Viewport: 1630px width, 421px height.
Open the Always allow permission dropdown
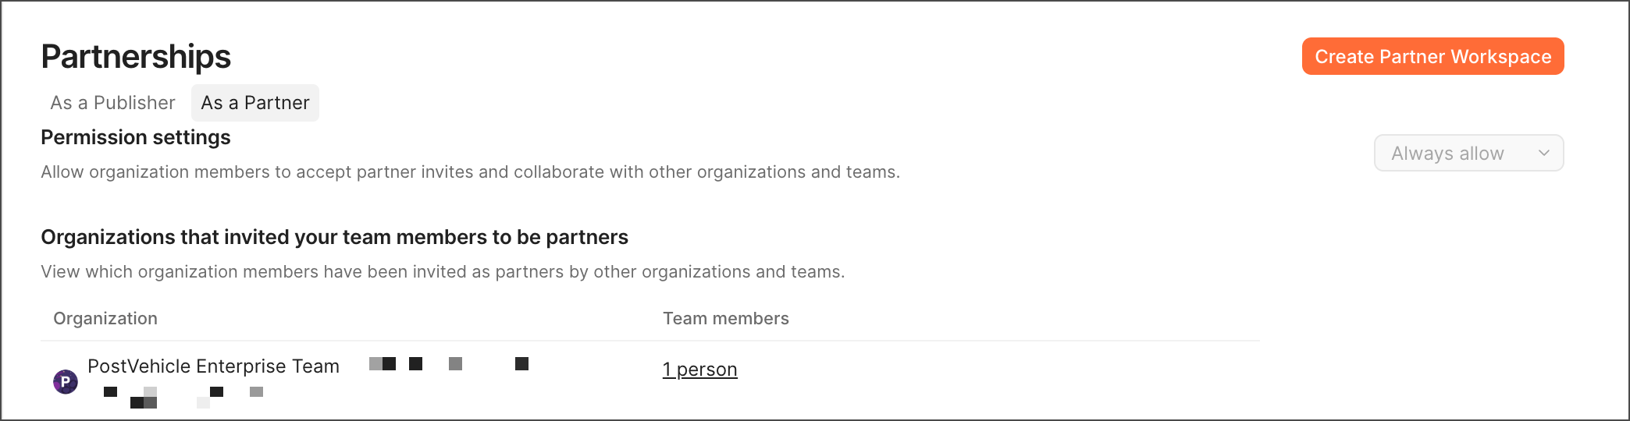click(1468, 153)
